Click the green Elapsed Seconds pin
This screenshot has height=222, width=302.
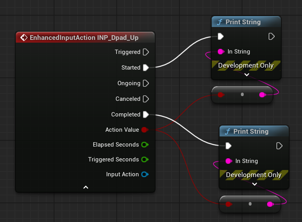(145, 145)
